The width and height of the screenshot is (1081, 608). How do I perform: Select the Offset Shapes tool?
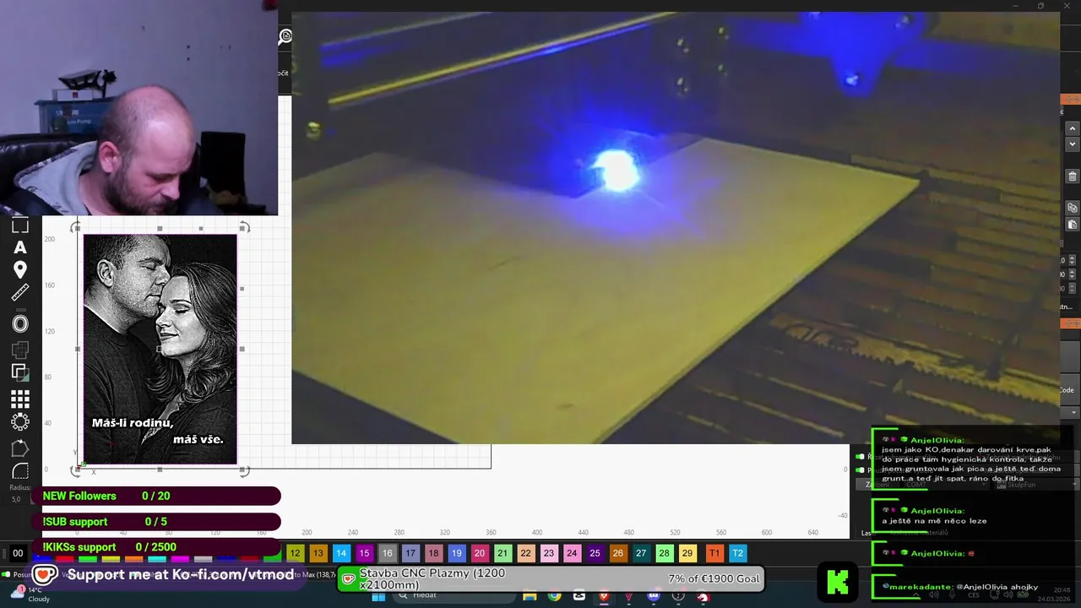coord(20,323)
